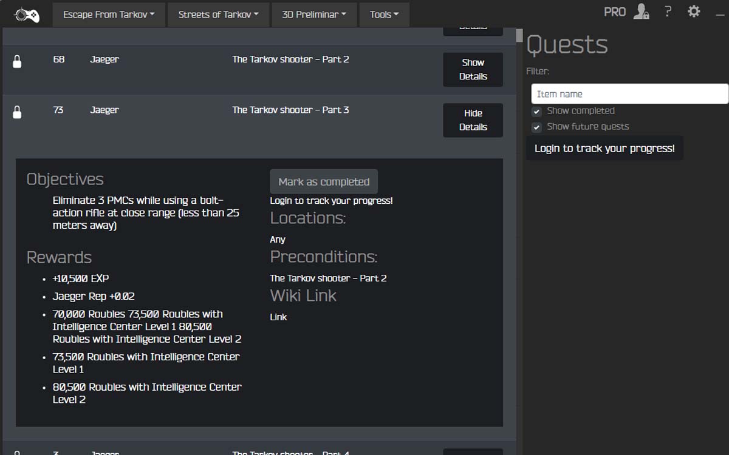The image size is (729, 455).
Task: Click Jaeger trader name in row 68
Action: 104,59
